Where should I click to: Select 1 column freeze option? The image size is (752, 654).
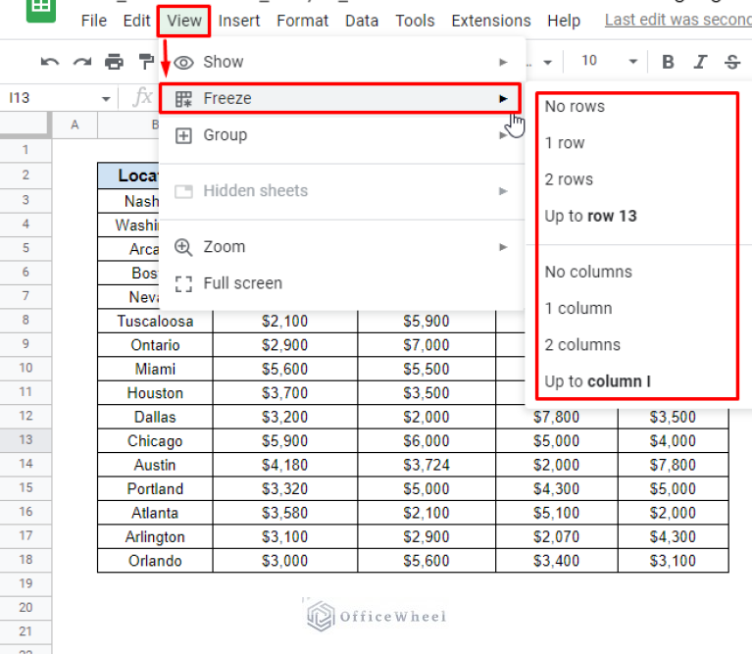578,308
